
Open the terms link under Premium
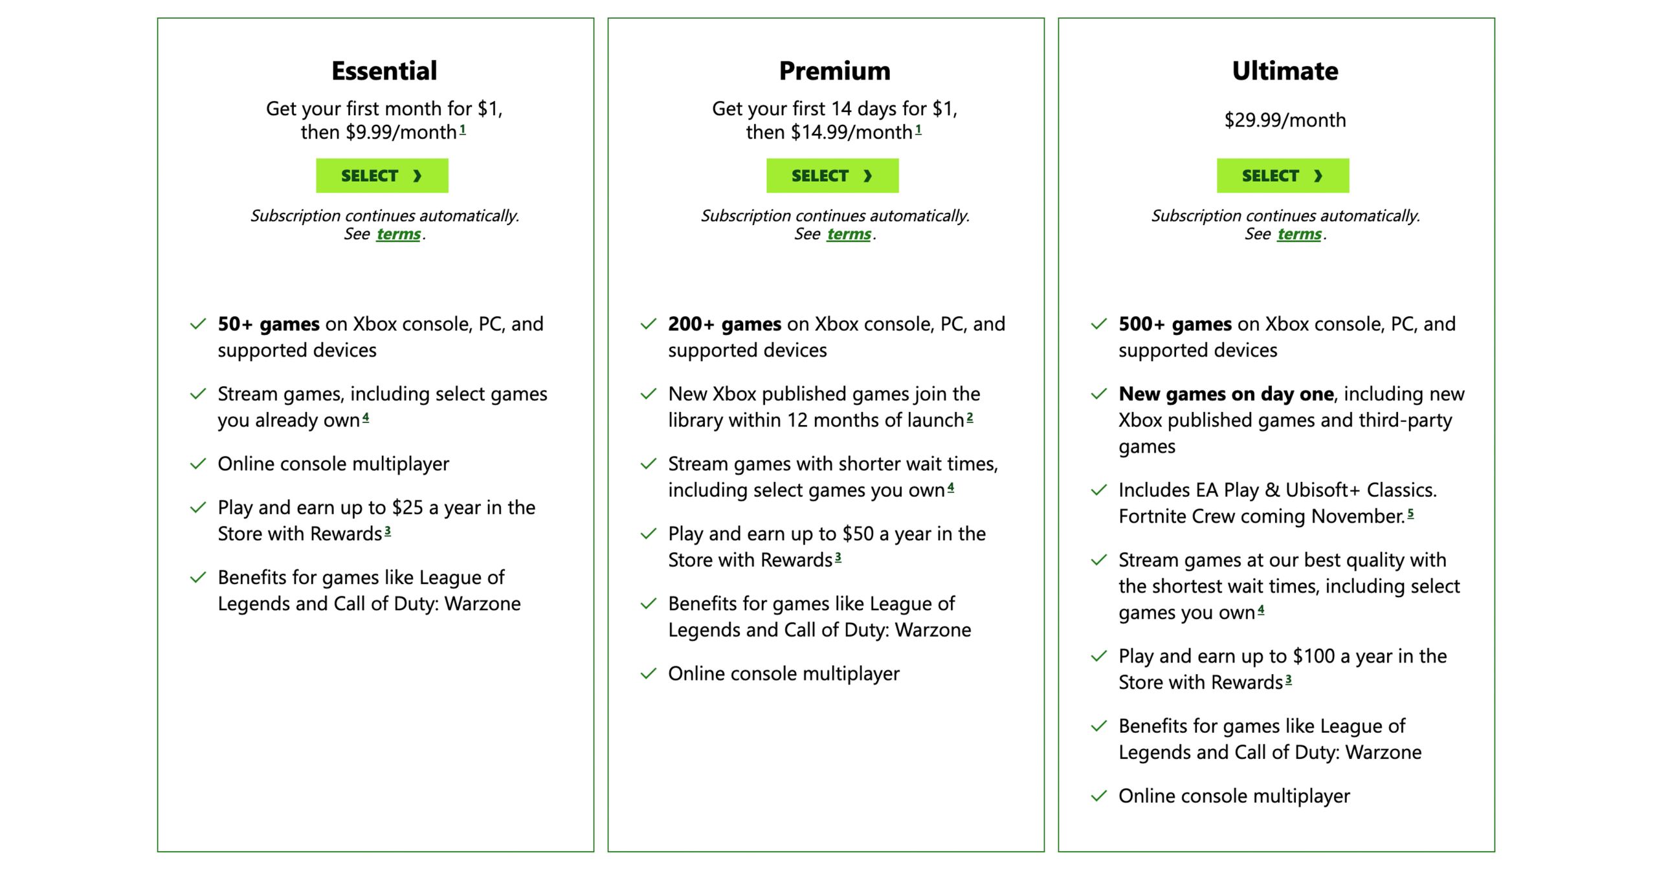(849, 234)
